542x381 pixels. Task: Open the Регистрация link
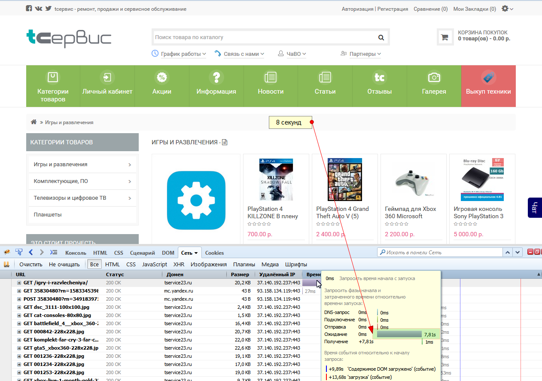tap(393, 9)
